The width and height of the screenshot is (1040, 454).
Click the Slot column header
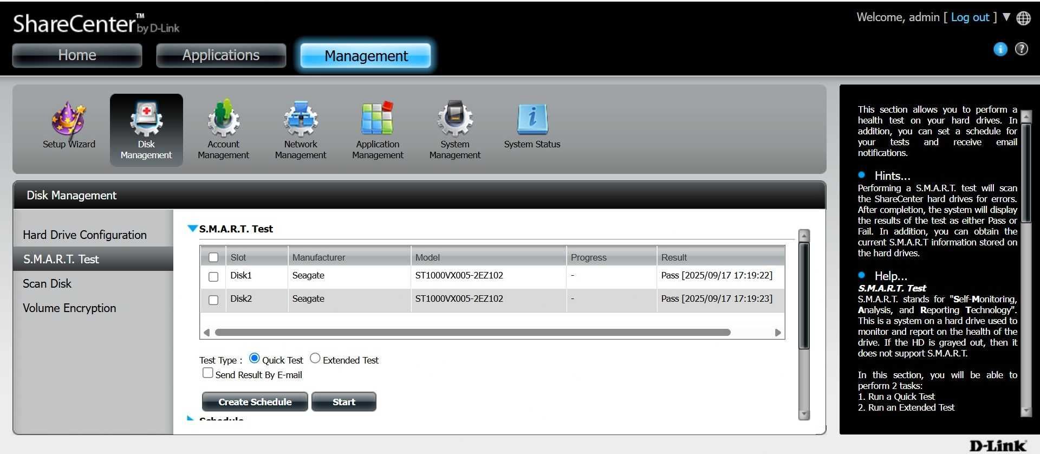coord(257,257)
